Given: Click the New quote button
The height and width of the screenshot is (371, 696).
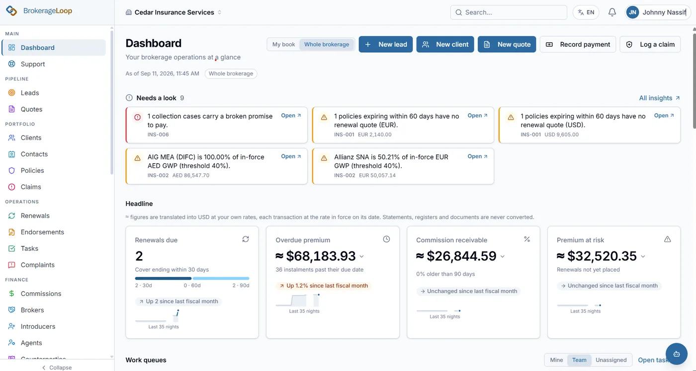Looking at the screenshot, I should click(x=507, y=44).
